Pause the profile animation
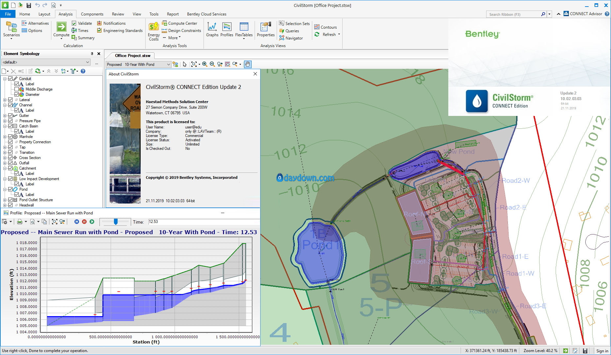 click(x=84, y=222)
